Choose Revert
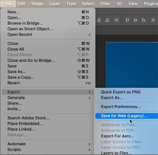Image resolution: width=158 pixels, height=155 pixels. point(48,83)
